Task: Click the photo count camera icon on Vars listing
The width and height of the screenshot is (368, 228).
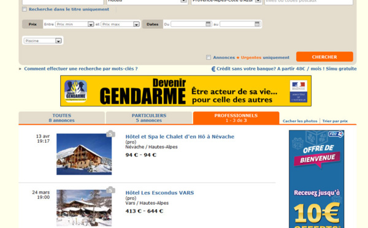Action: click(x=110, y=190)
